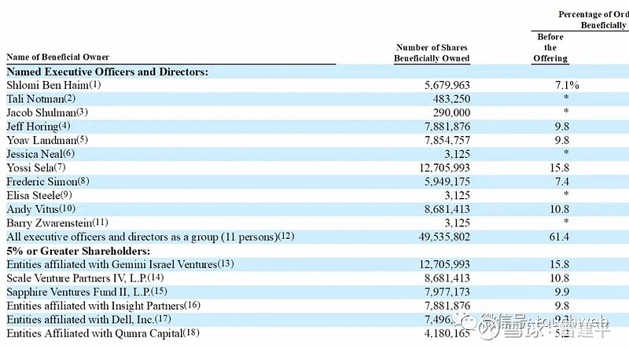The height and width of the screenshot is (349, 629).
Task: Click the Before the Offering column header
Action: click(550, 47)
